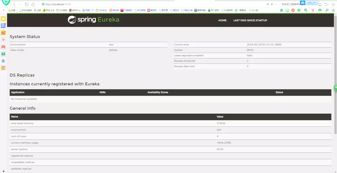Open the 头条新闻 bookmark
The height and width of the screenshot is (173, 337).
click(x=227, y=10)
